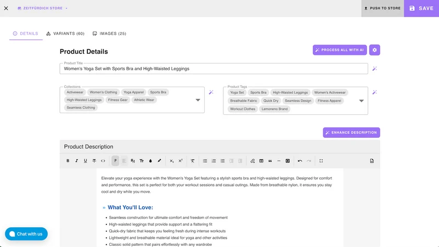
Task: Apply strikethrough formatting
Action: (94, 161)
